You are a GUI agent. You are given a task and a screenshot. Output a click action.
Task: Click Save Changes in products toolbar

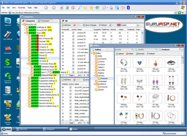pos(90,25)
